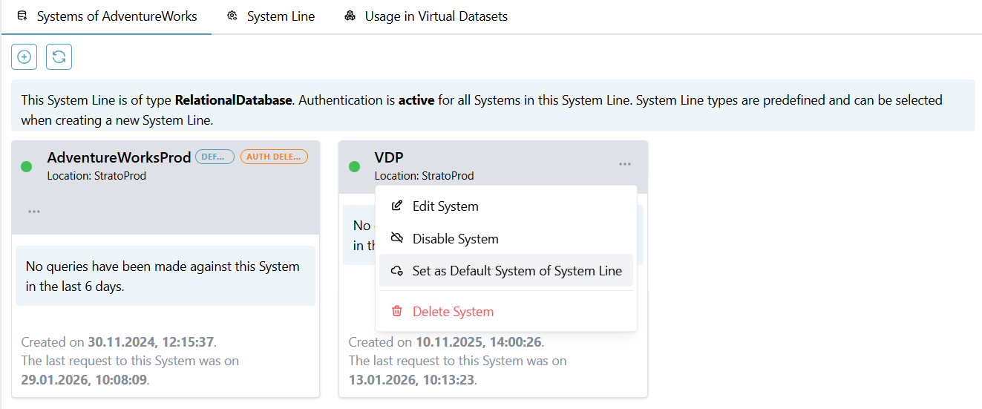The height and width of the screenshot is (409, 982).
Task: Click the bold RelationalDatabase type text
Action: (x=234, y=99)
